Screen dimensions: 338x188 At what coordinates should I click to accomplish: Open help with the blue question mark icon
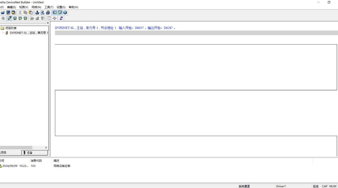click(x=65, y=12)
